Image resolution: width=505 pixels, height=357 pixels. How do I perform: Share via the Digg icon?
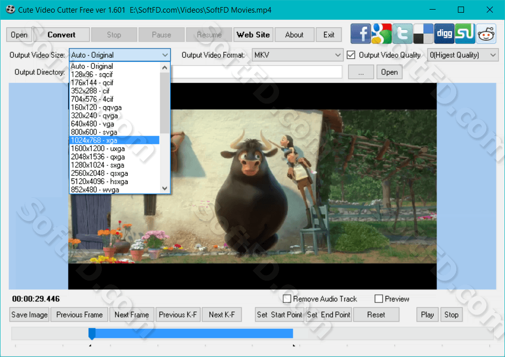444,33
